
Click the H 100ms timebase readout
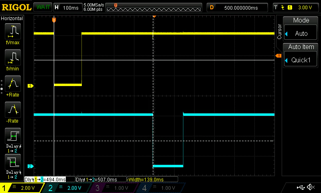67,8
